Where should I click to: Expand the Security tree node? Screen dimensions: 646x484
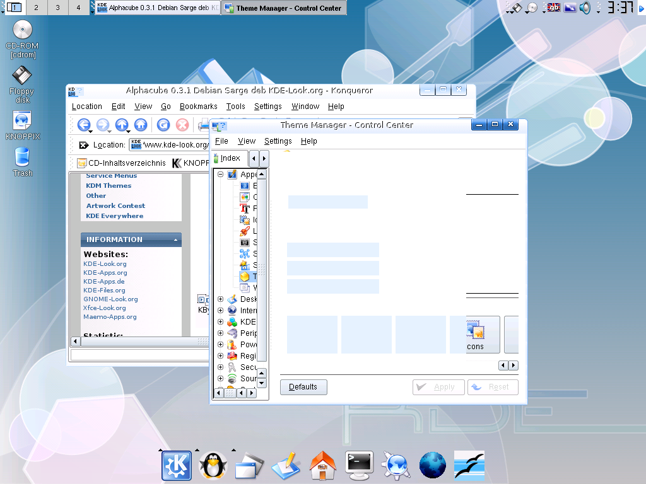click(x=220, y=367)
